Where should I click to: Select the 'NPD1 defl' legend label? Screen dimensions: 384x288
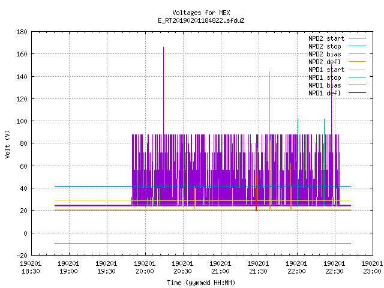click(x=325, y=94)
